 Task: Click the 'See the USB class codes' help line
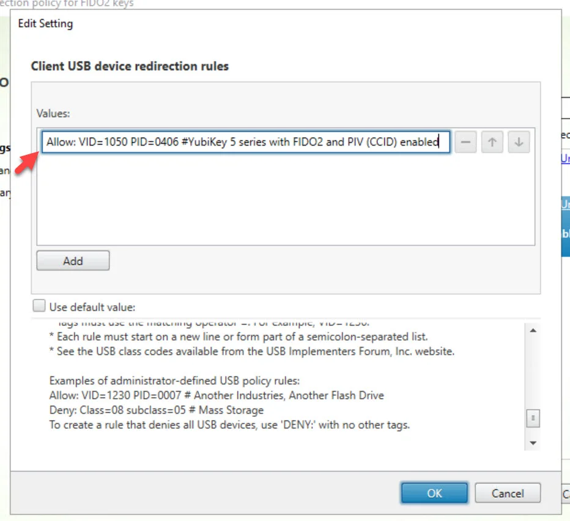252,351
